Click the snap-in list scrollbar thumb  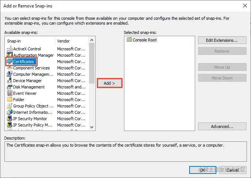coord(92,63)
